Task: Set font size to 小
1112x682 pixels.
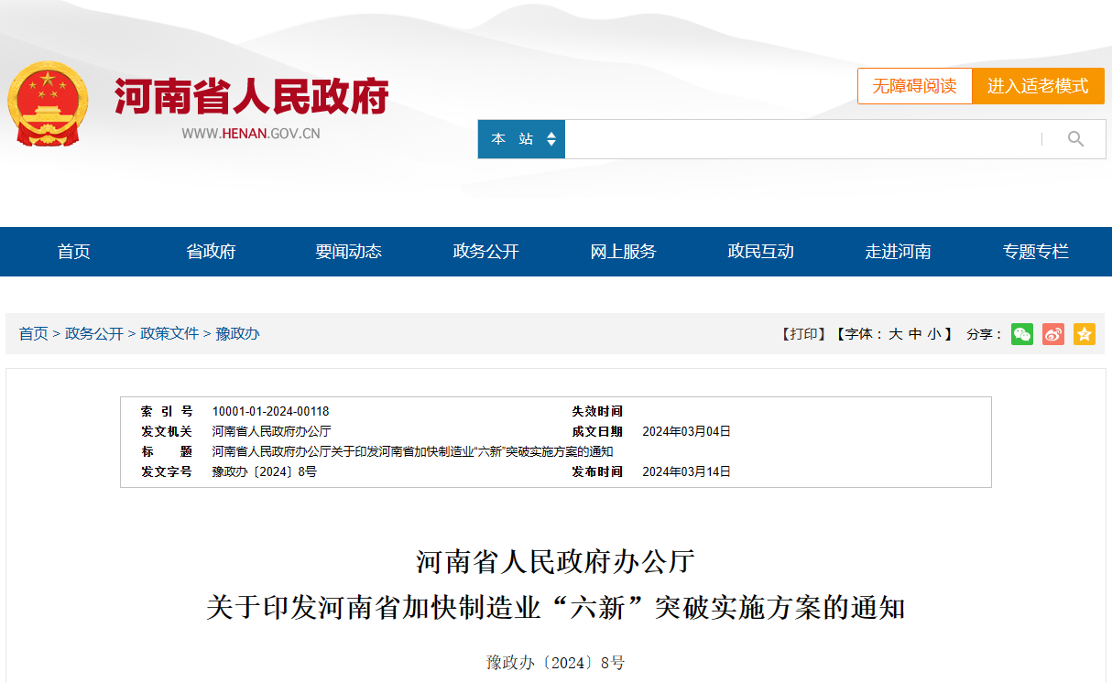Action: point(933,334)
